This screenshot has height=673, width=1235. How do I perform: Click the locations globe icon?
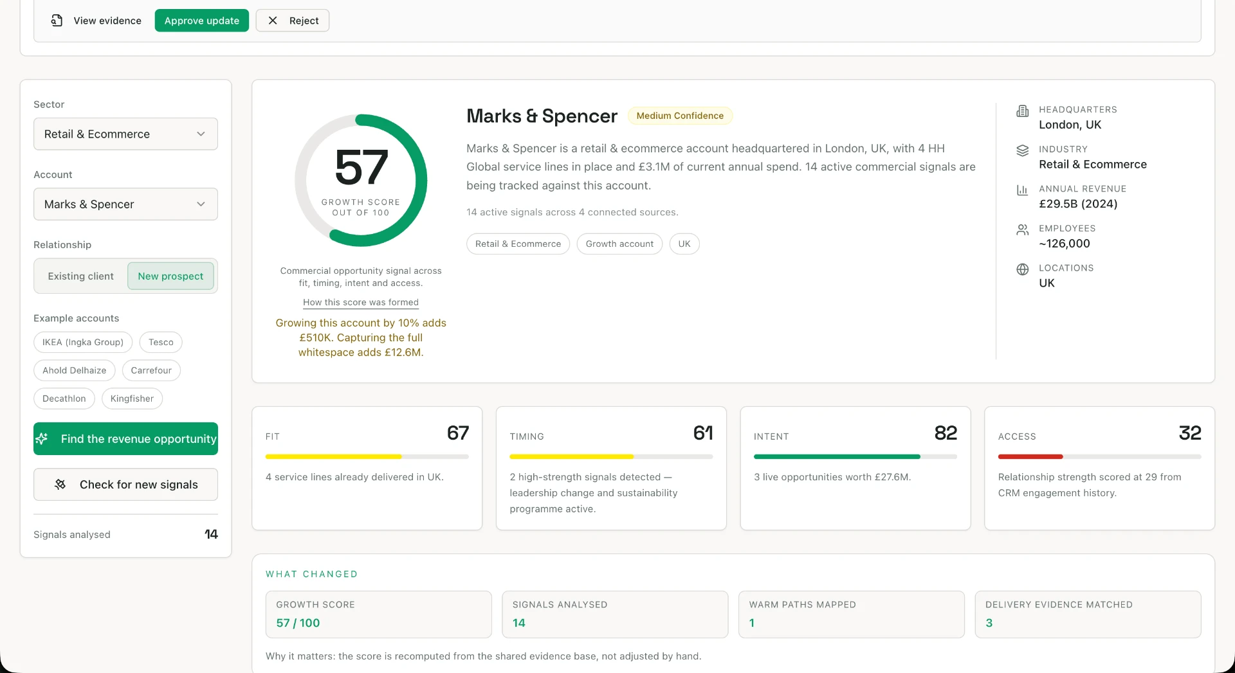click(x=1022, y=269)
